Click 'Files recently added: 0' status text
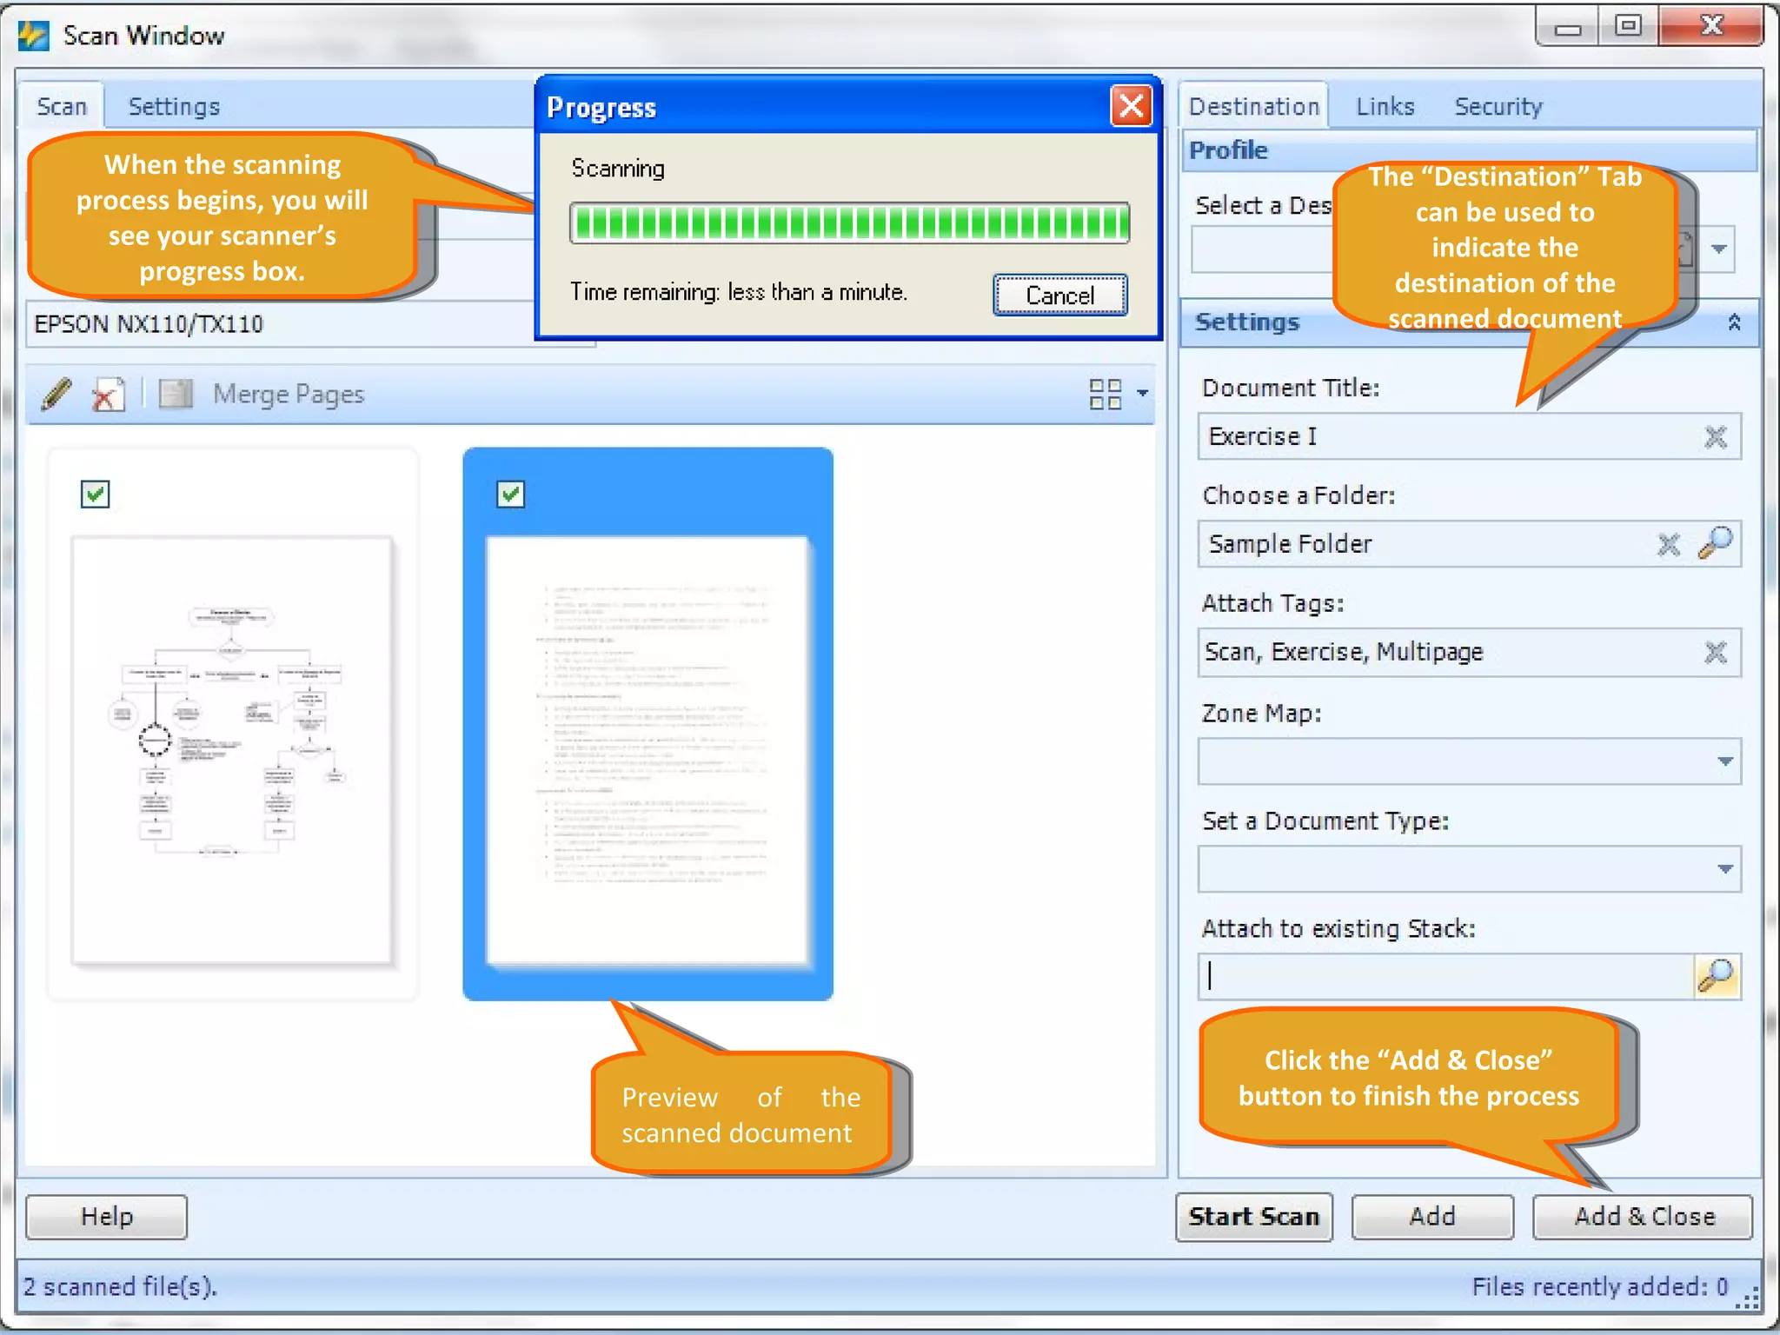Image resolution: width=1780 pixels, height=1335 pixels. pos(1600,1286)
